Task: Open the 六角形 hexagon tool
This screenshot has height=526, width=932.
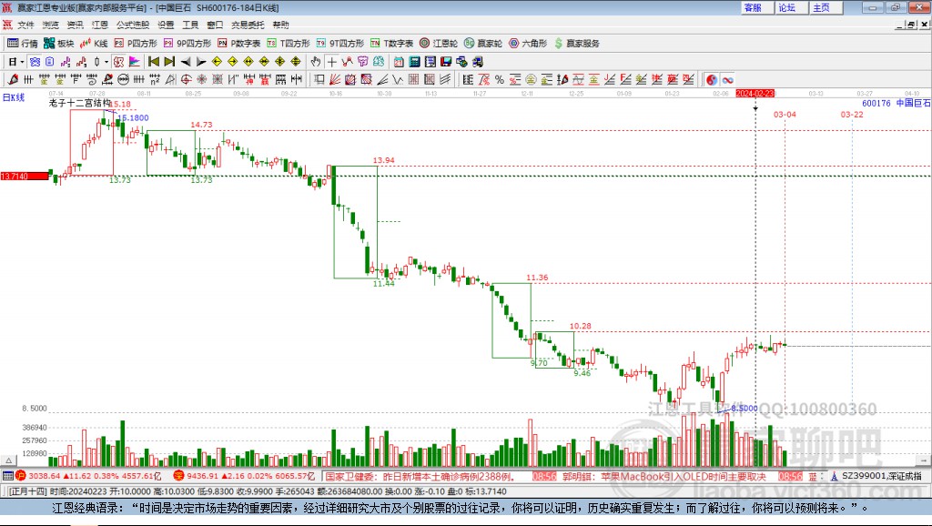Action: click(x=528, y=44)
